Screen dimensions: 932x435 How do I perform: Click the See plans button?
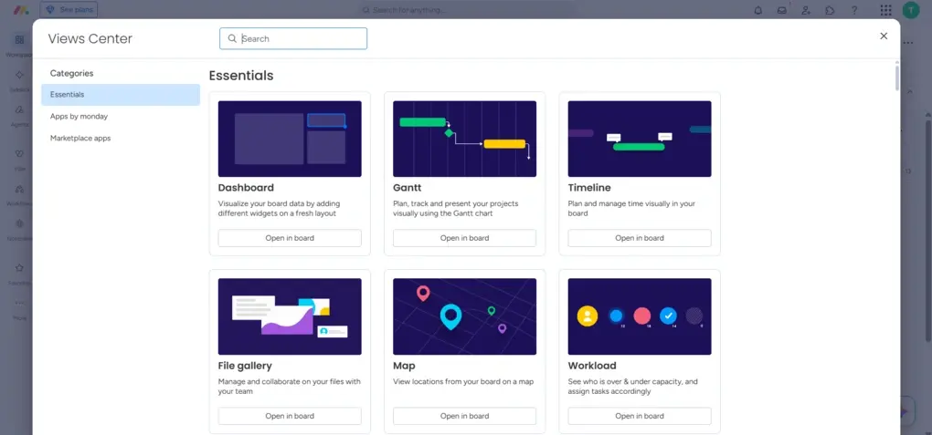coord(69,9)
